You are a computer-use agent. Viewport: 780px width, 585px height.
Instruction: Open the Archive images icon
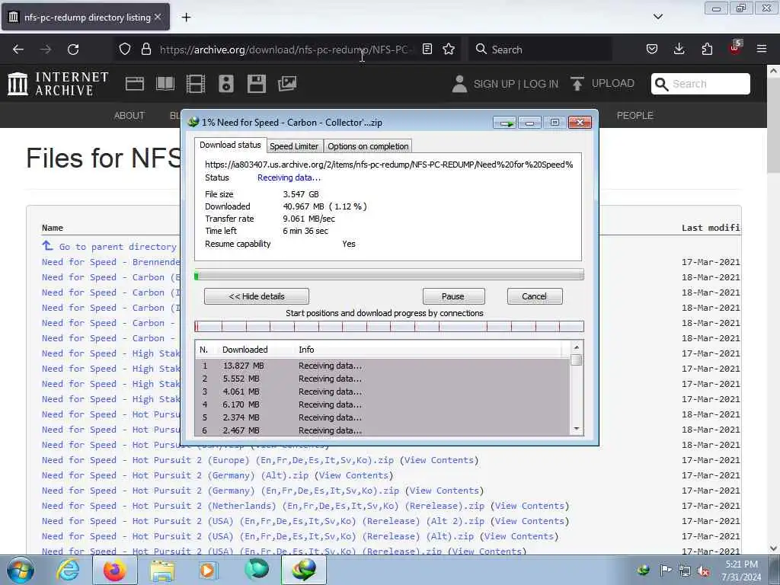[x=287, y=84]
